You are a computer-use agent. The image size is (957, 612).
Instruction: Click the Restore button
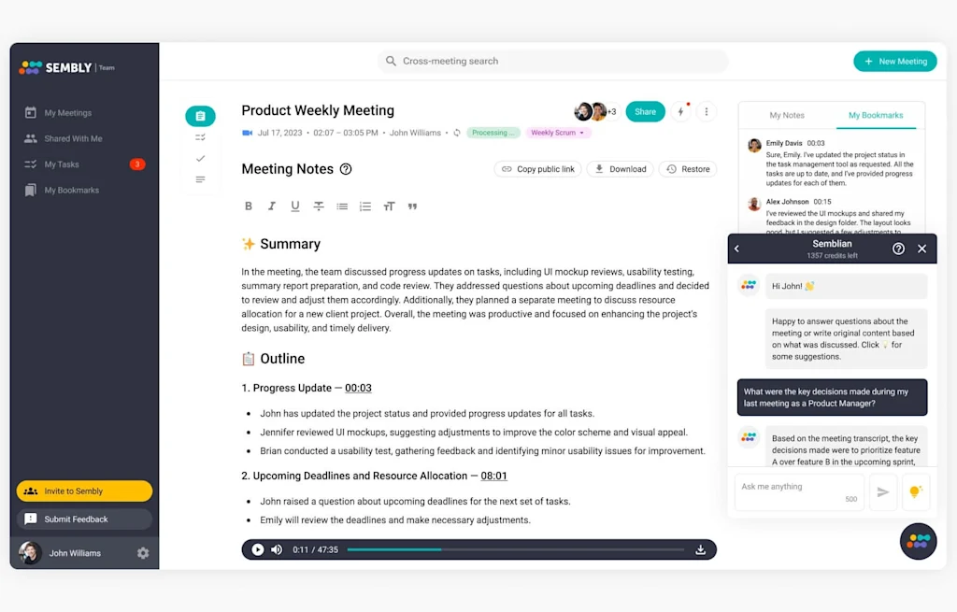point(688,169)
